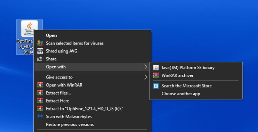Click the Share arrow icon
258x132 pixels.
pos(40,59)
